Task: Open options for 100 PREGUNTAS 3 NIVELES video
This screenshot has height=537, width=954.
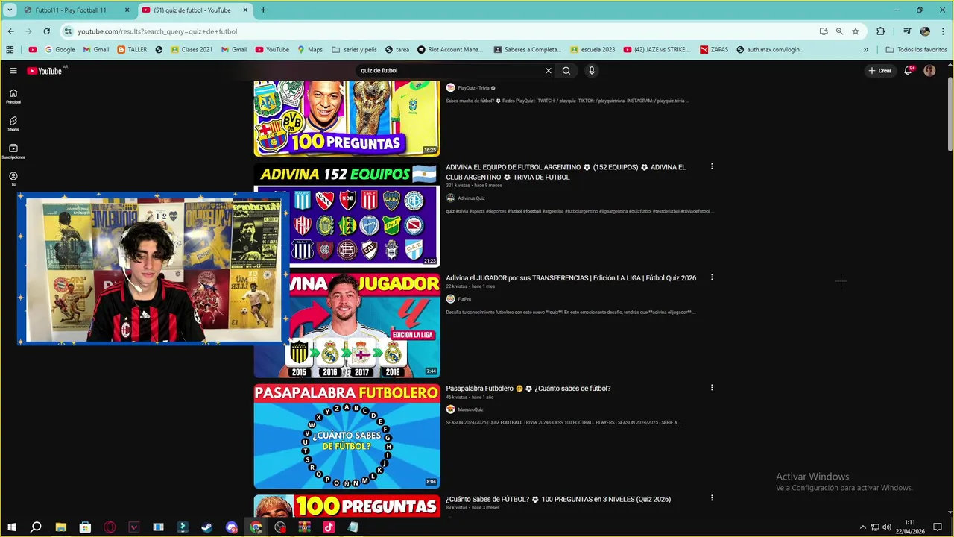Action: [x=712, y=497]
